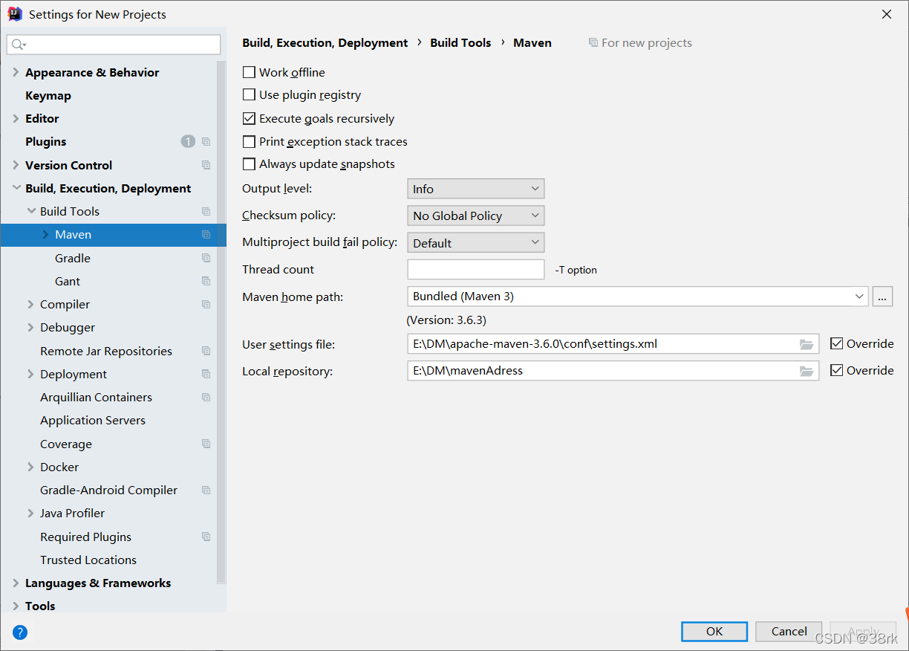Click the settings tree vertical scrollbar
Viewport: 909px width, 651px height.
221,322
